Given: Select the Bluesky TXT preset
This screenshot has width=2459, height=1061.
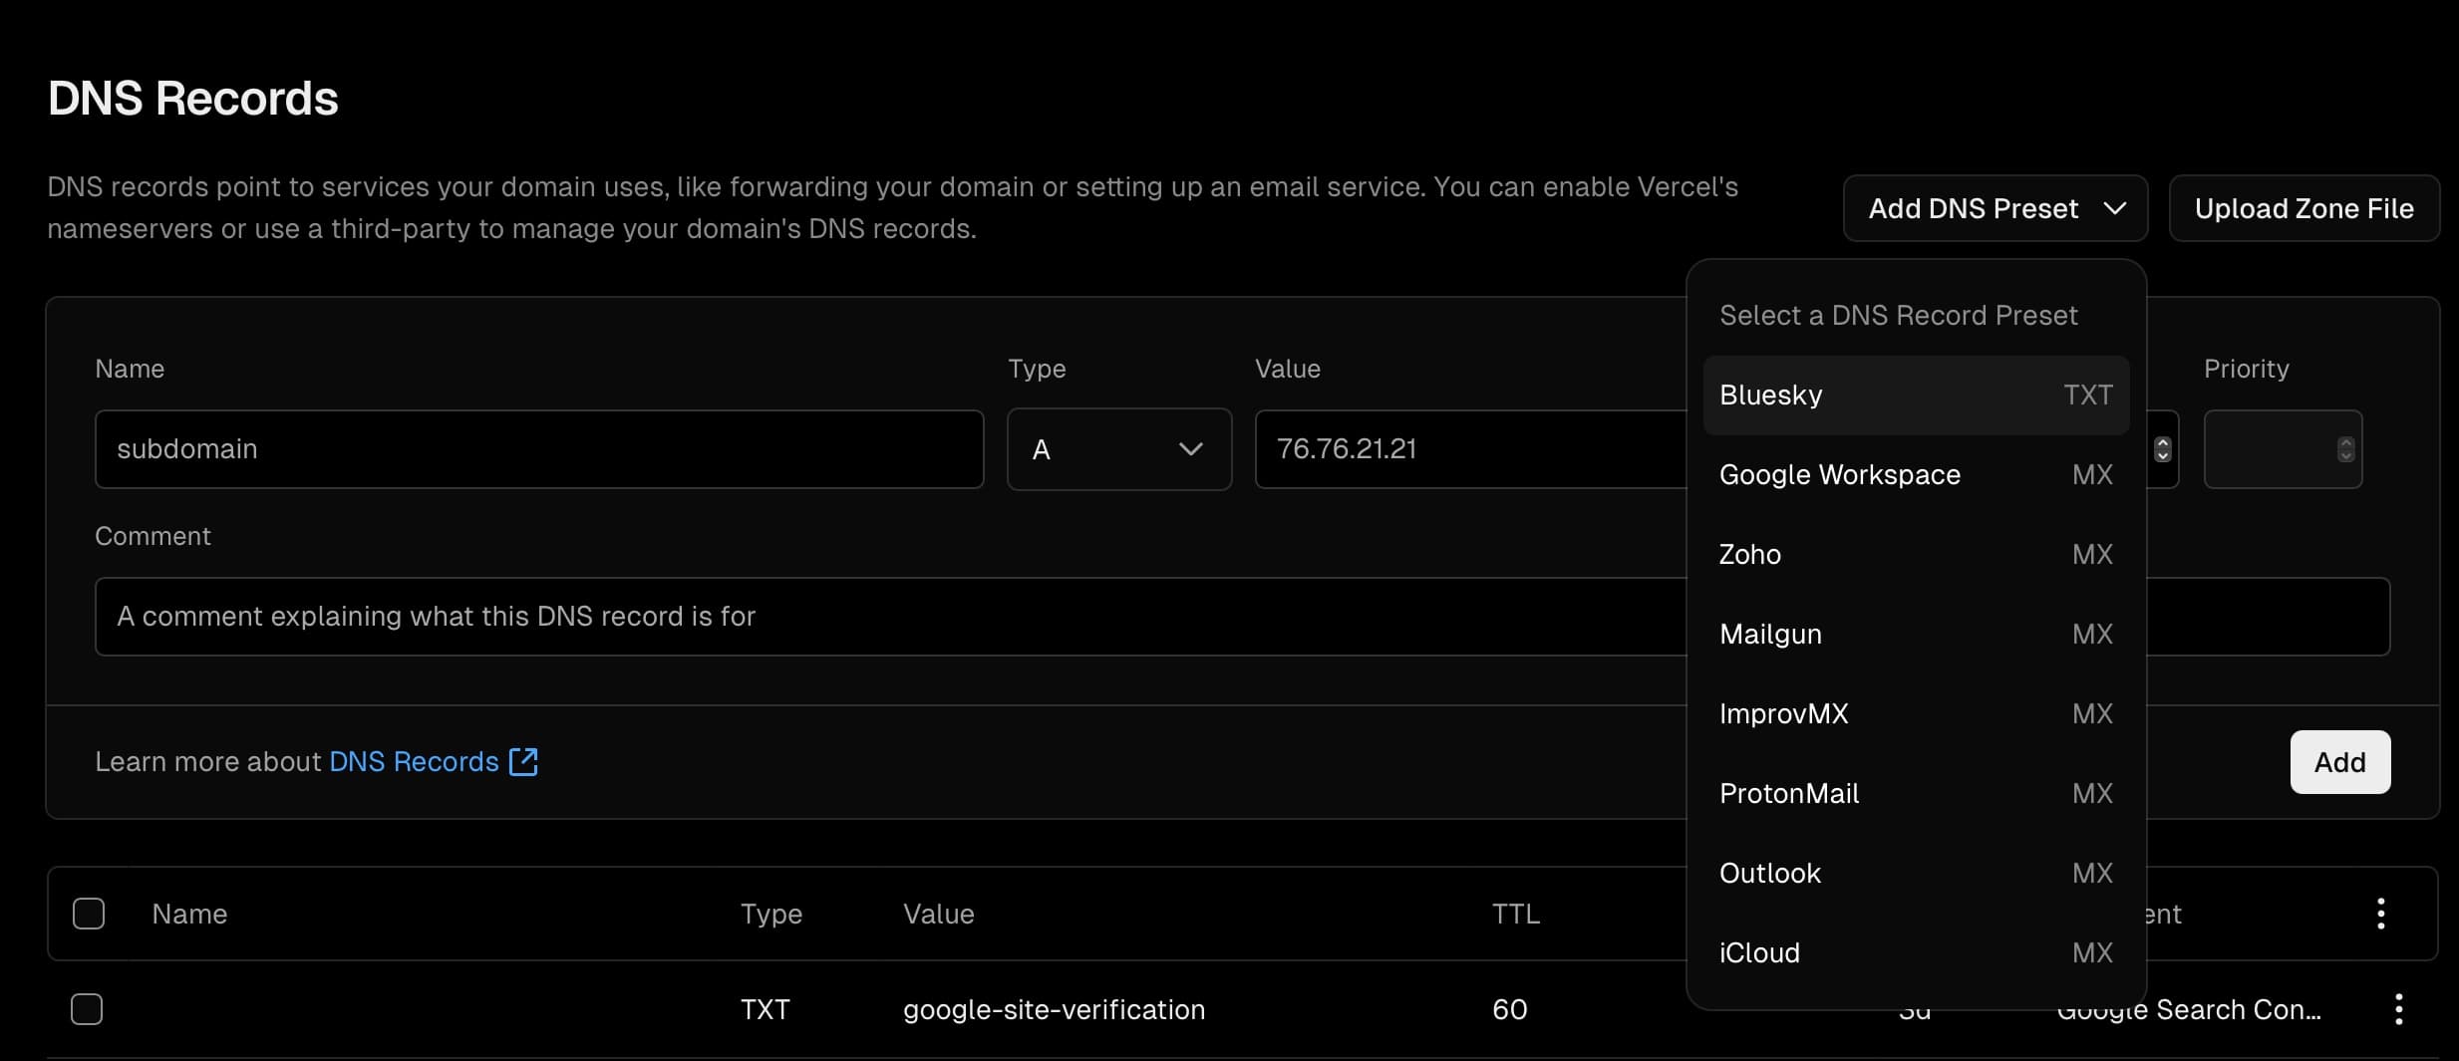Looking at the screenshot, I should (x=1914, y=395).
